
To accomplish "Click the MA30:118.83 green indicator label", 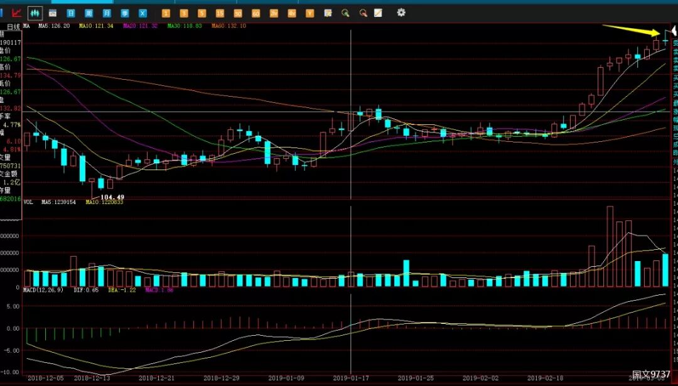I will (x=185, y=26).
